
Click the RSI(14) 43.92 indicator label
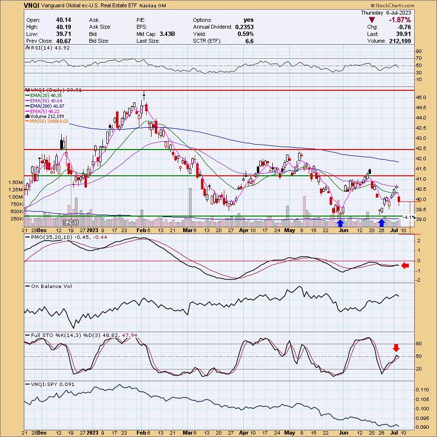pos(48,48)
